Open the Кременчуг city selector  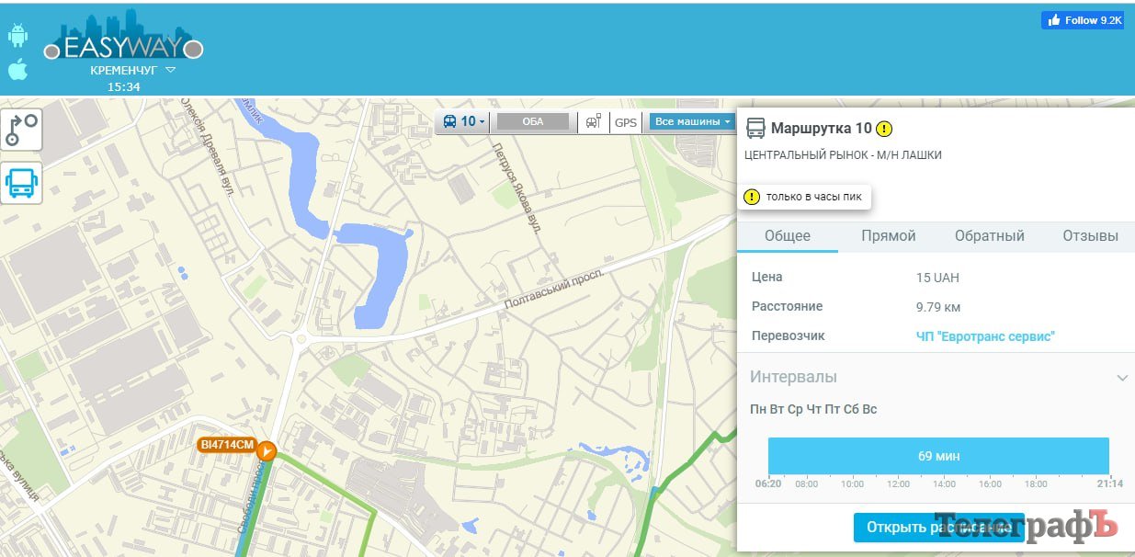pyautogui.click(x=132, y=70)
